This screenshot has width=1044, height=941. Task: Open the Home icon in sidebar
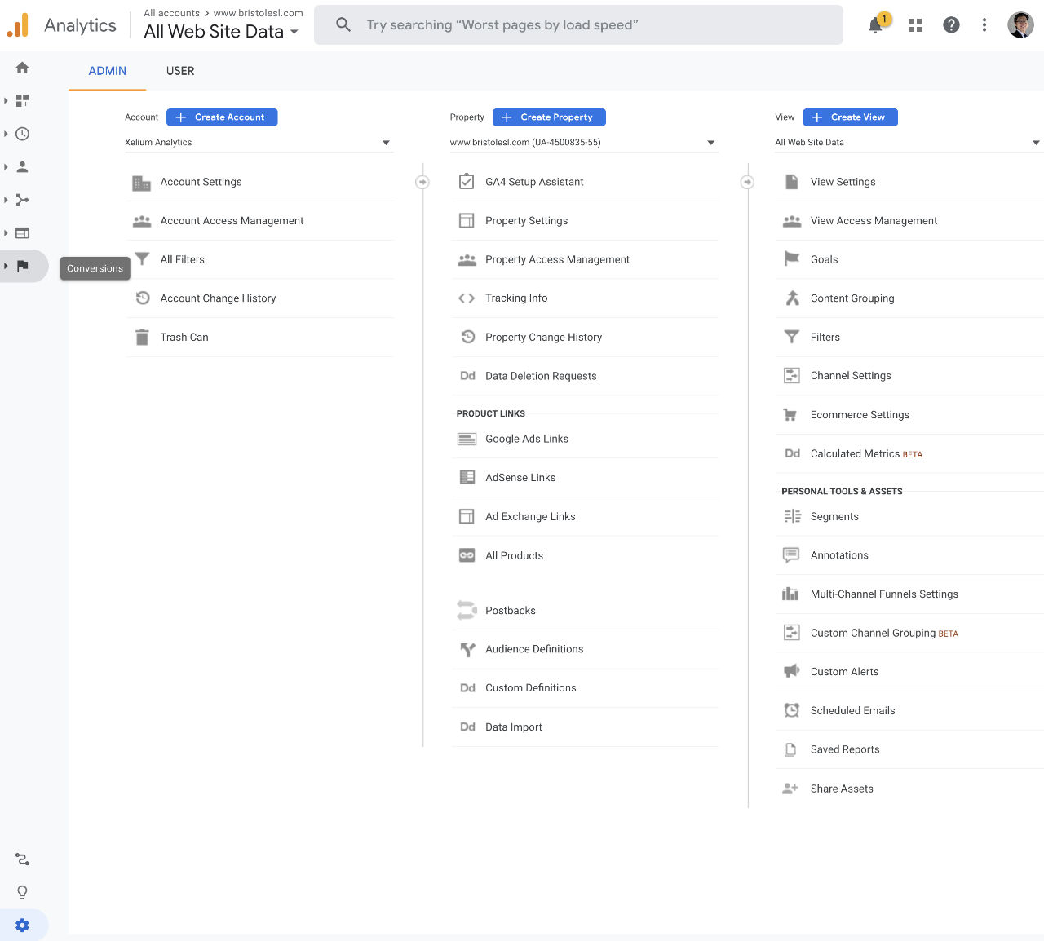click(22, 68)
